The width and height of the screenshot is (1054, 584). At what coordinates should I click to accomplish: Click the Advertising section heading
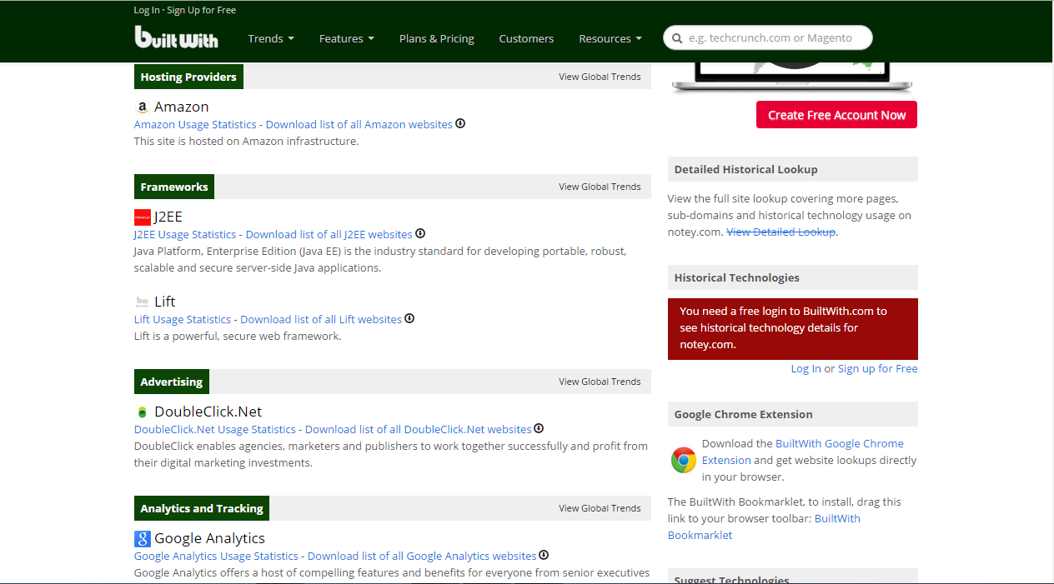tap(172, 382)
